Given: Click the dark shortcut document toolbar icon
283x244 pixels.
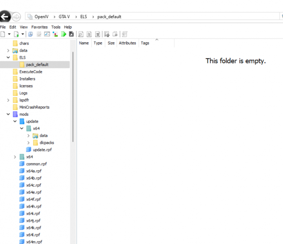Looking at the screenshot, I should pos(71,34).
